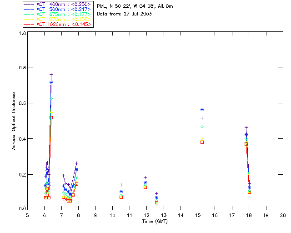Click the x-axis tick label '10'
Image resolution: width=291 pixels, height=233 pixels.
click(x=112, y=215)
